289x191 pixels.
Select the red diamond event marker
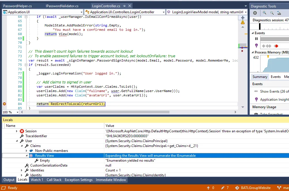click(276, 46)
